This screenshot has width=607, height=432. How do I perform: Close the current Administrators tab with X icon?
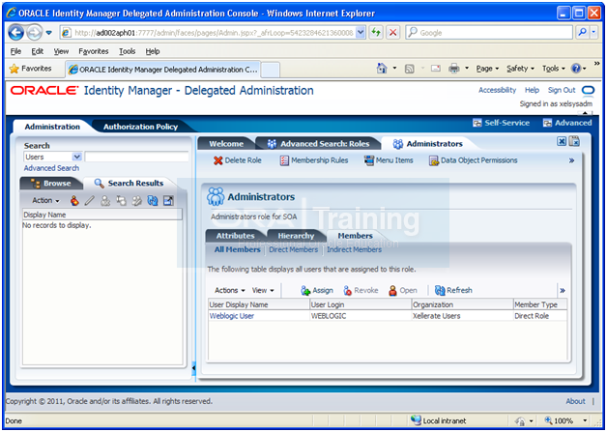562,141
